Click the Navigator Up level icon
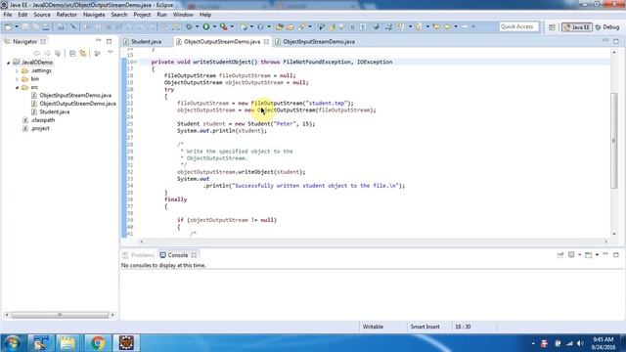The width and height of the screenshot is (626, 352). (x=58, y=53)
